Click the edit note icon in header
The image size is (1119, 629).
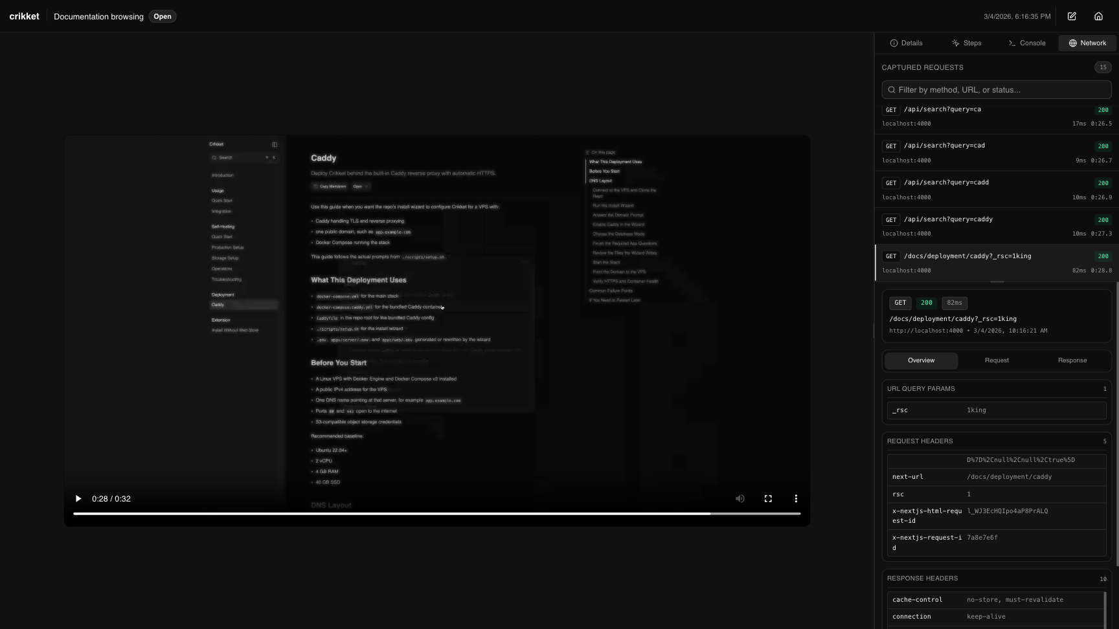(1072, 16)
